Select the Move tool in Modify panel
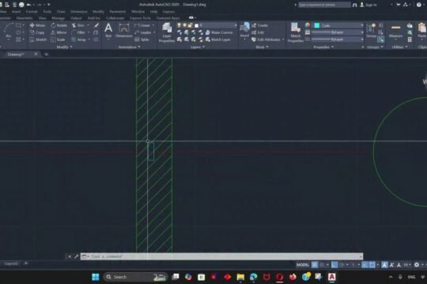The width and height of the screenshot is (427, 284). [x=37, y=25]
